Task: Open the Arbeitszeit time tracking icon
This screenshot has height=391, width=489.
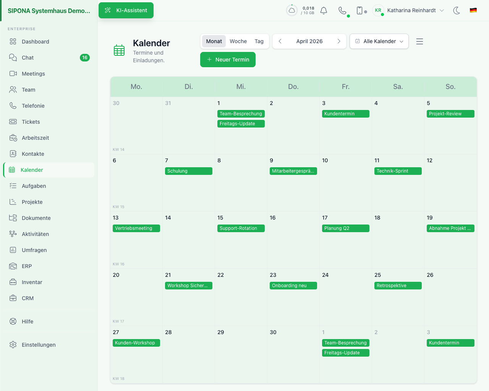Action: point(13,138)
